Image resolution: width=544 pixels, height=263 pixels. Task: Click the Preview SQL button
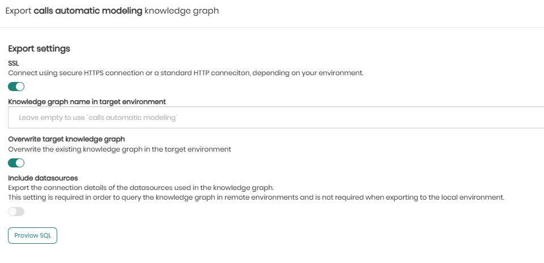[32, 235]
